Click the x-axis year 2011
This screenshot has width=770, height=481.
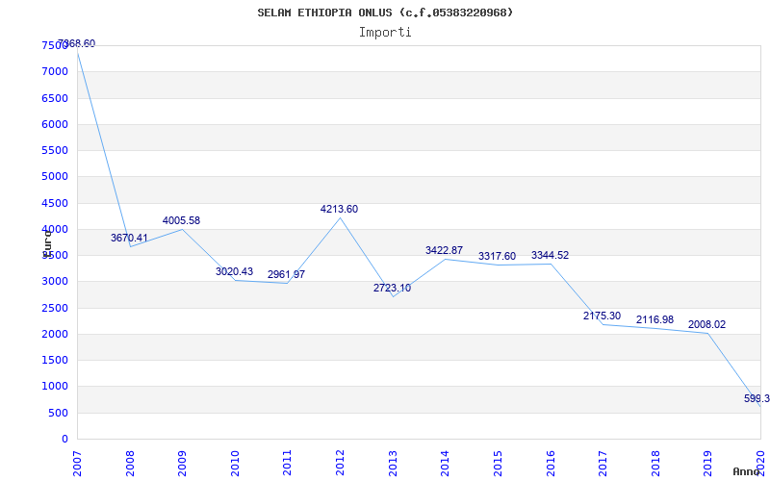click(287, 464)
